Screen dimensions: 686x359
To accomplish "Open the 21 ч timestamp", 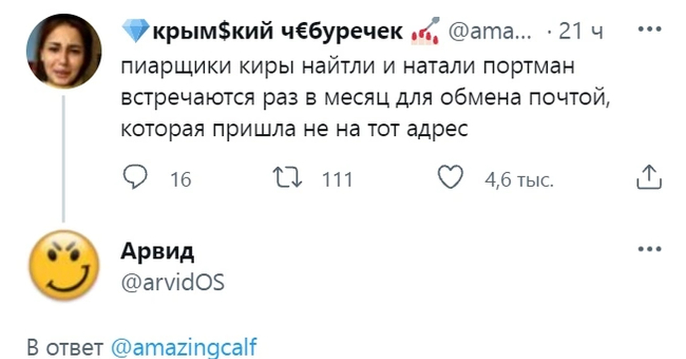I will 580,33.
